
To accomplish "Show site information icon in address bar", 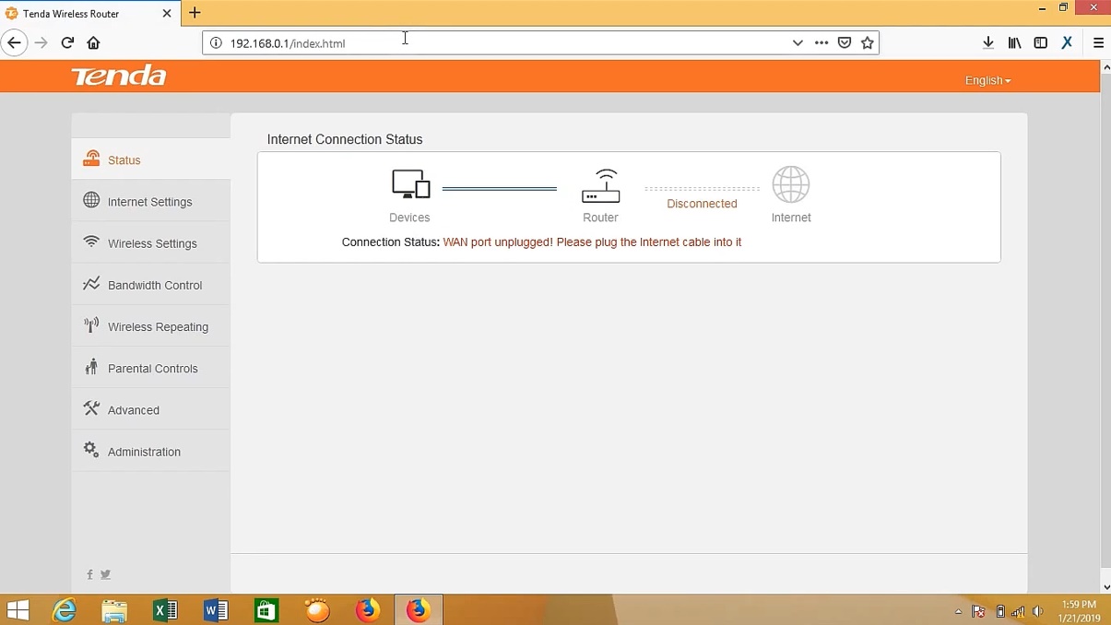I will pos(216,43).
